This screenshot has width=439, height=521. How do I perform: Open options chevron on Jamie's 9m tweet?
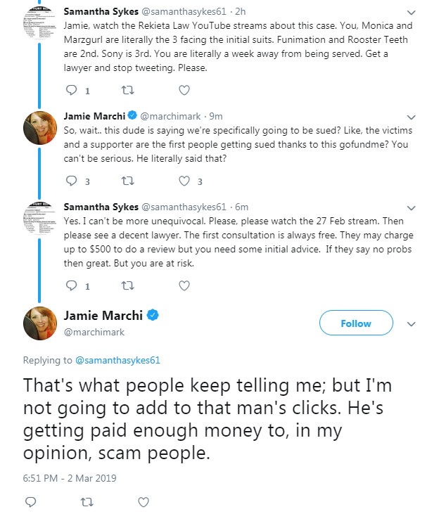coord(412,117)
